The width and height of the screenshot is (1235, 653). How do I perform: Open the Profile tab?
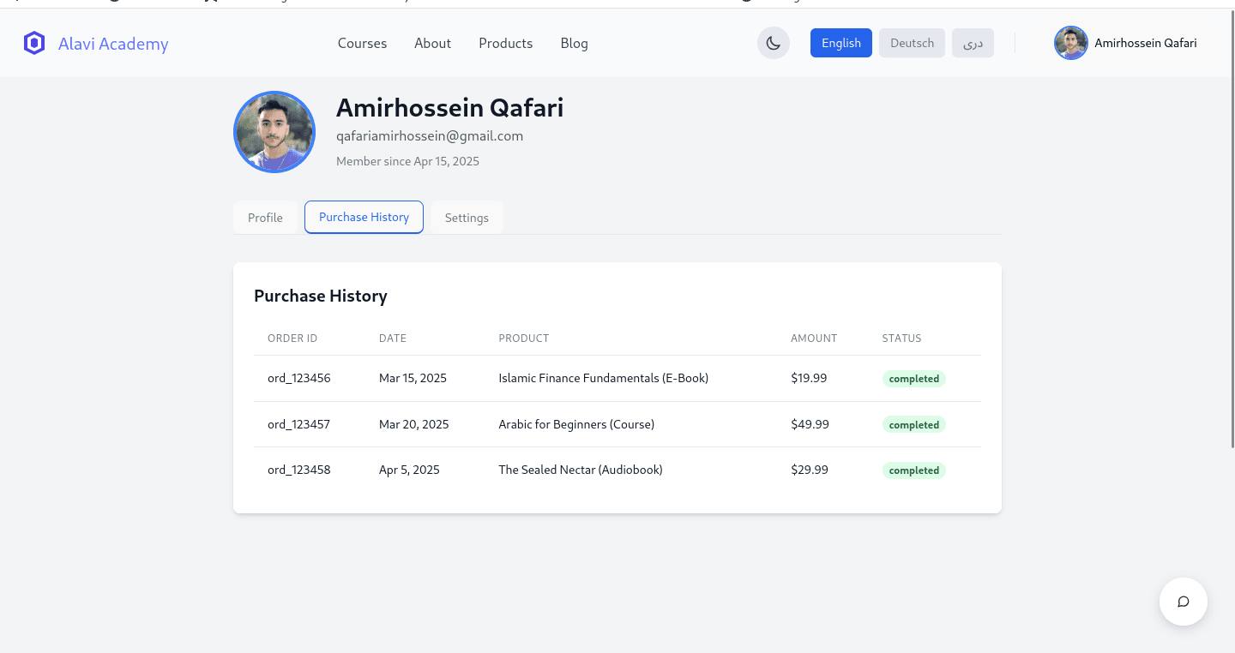(265, 218)
